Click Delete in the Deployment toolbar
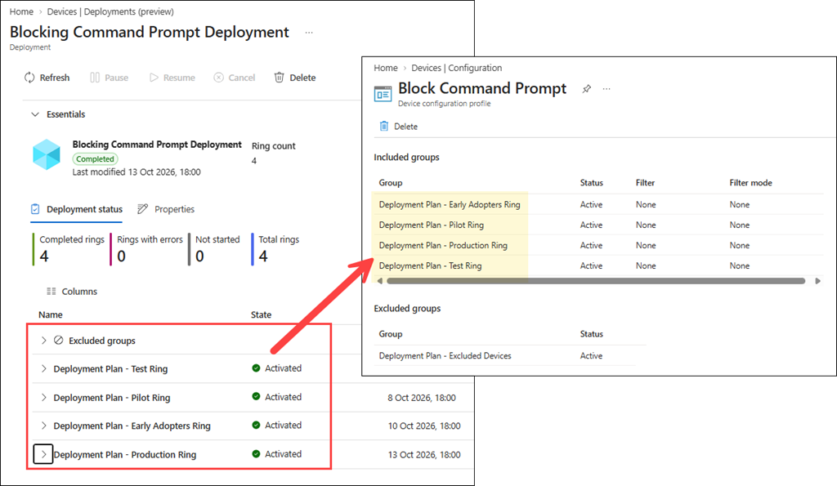The image size is (837, 486). [x=294, y=78]
